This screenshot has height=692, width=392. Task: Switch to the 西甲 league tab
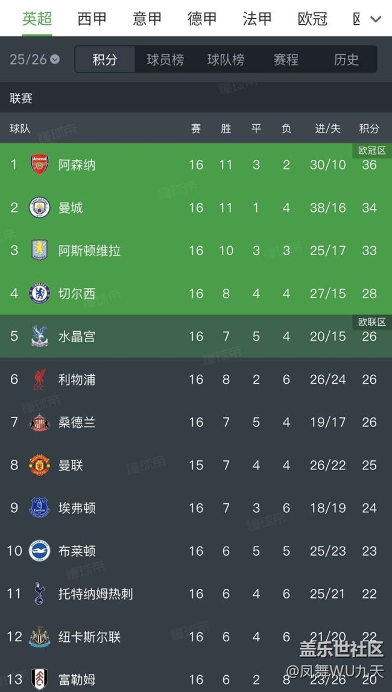pyautogui.click(x=92, y=19)
